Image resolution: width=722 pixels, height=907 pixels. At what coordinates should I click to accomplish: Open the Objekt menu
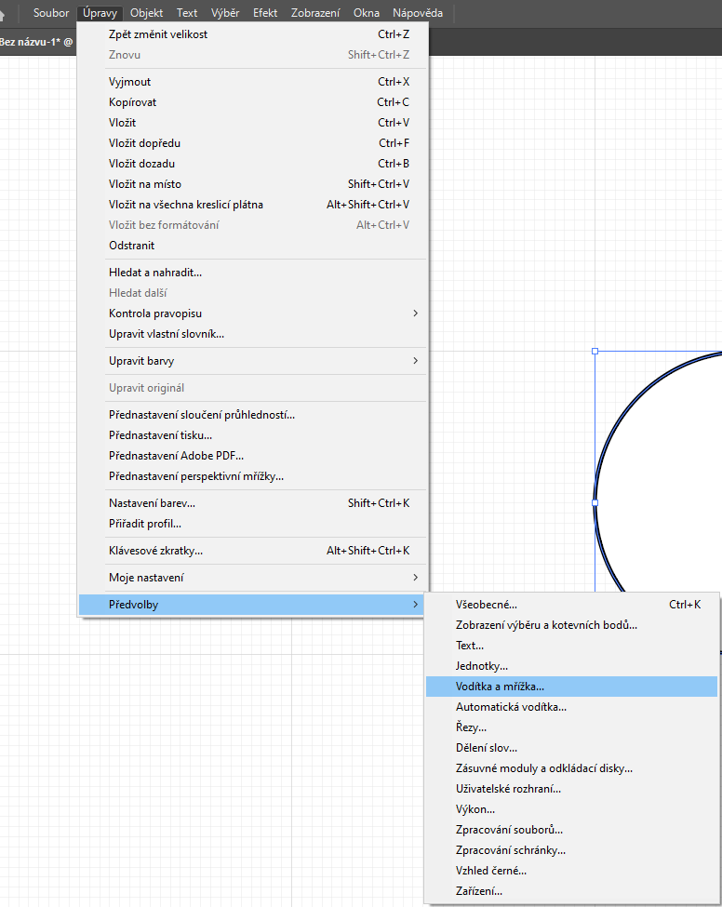[147, 13]
